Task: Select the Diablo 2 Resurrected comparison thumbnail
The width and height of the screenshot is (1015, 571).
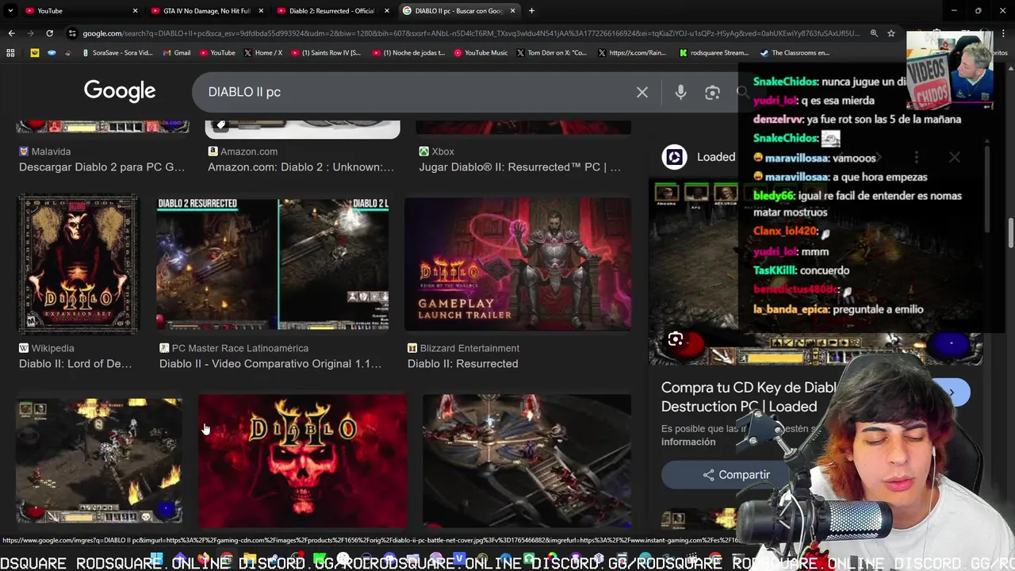Action: coord(272,264)
